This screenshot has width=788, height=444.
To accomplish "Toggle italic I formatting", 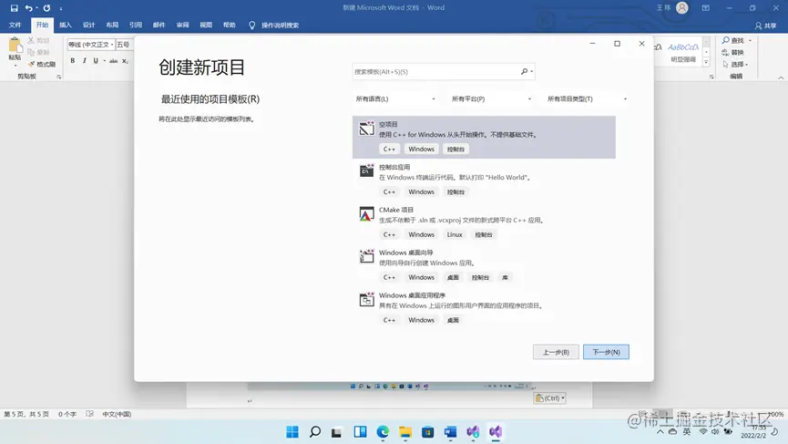I will [85, 60].
